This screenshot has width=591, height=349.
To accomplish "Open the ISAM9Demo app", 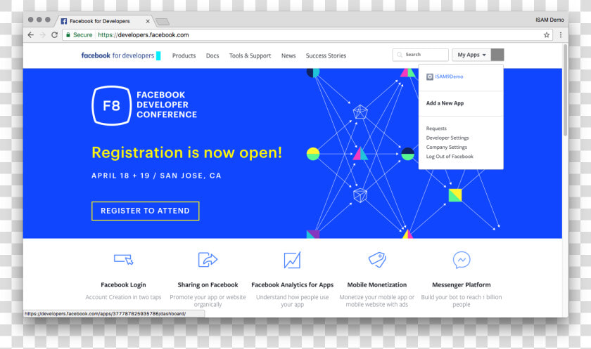I will (x=449, y=77).
